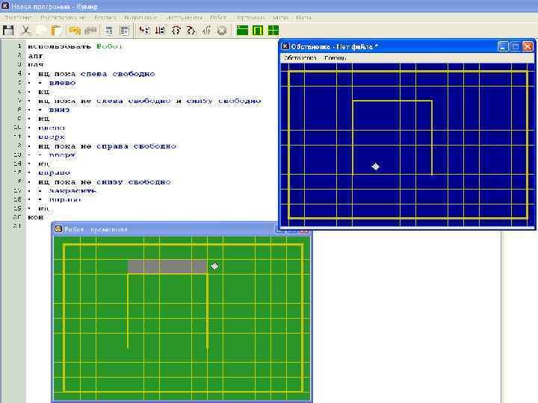Viewport: 538px width, 403px height.
Task: Click the first red run icon
Action: [144, 30]
